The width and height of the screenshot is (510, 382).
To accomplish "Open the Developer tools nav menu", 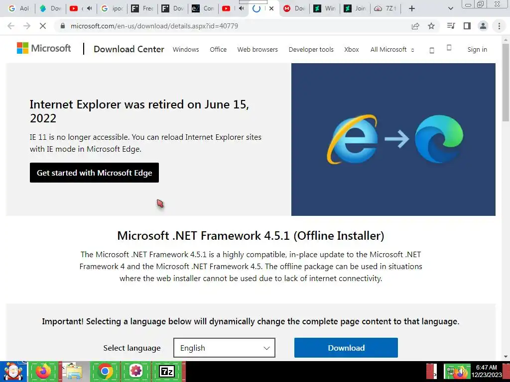I will tap(311, 49).
